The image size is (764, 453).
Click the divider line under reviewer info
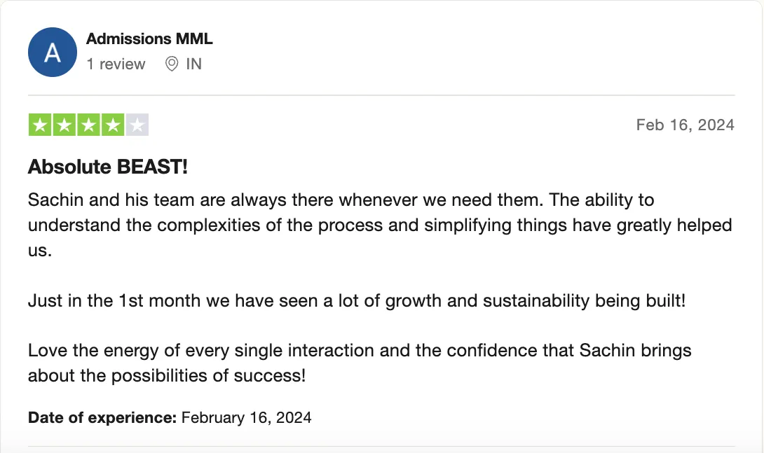[x=381, y=95]
